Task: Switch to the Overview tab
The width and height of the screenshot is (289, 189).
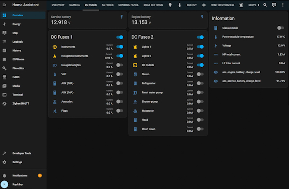Action: pos(58,5)
